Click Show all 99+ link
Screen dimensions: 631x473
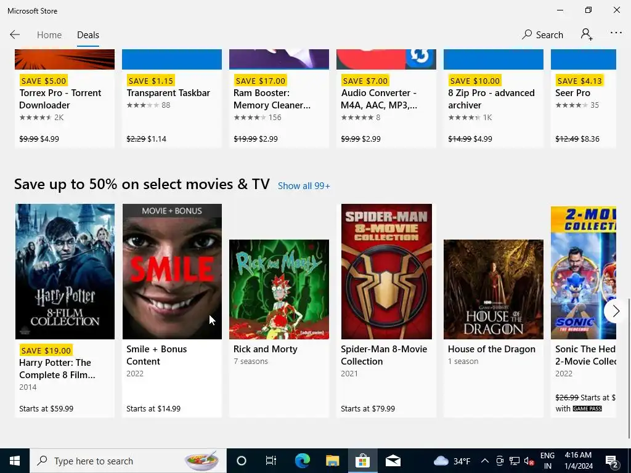(x=304, y=186)
